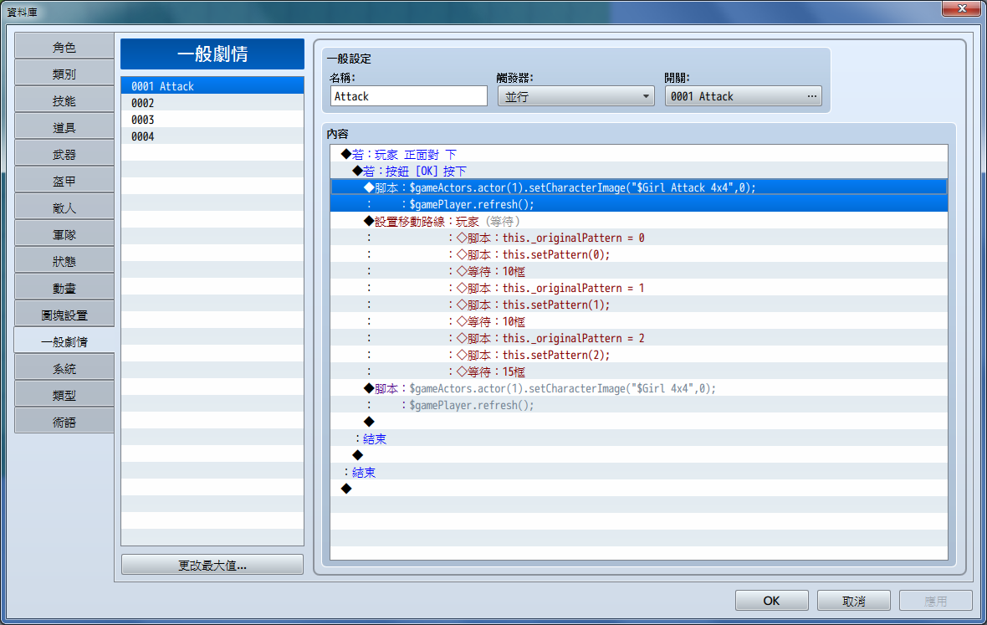Select the 一般劇情 tab
The image size is (987, 625).
tap(64, 341)
